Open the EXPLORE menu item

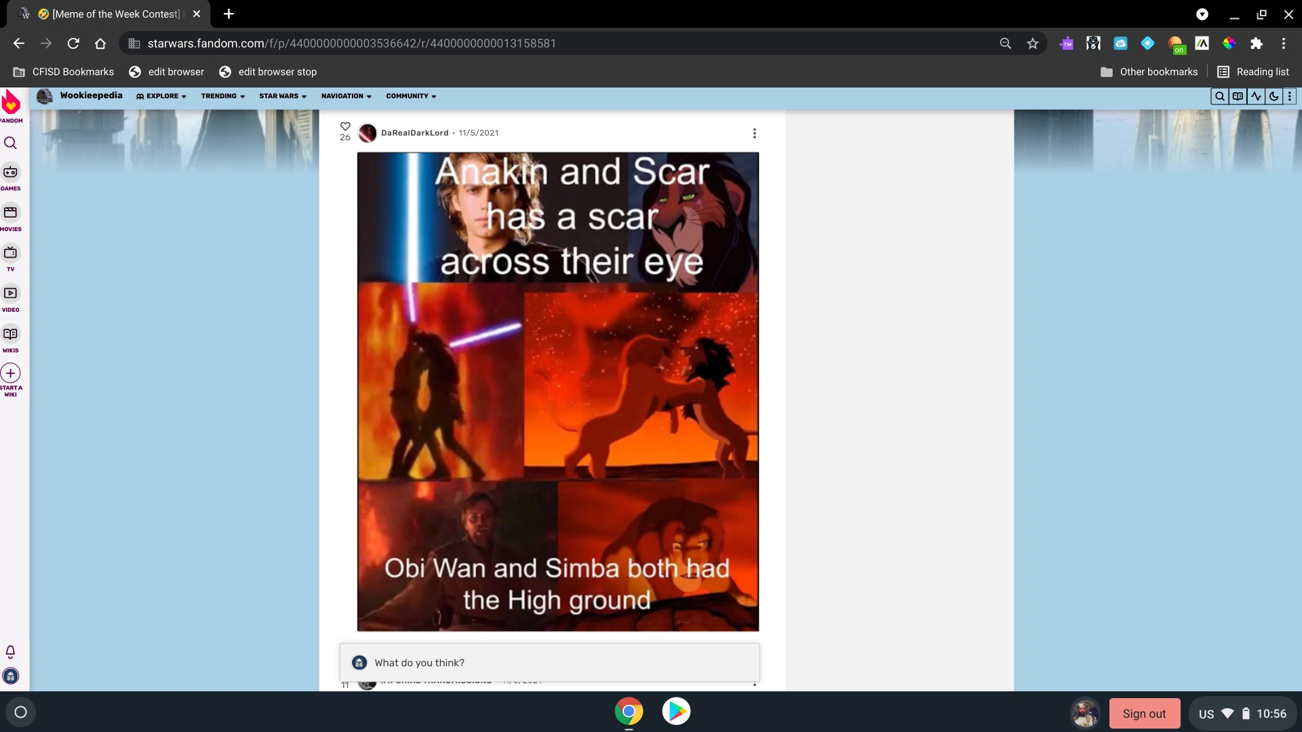click(161, 96)
